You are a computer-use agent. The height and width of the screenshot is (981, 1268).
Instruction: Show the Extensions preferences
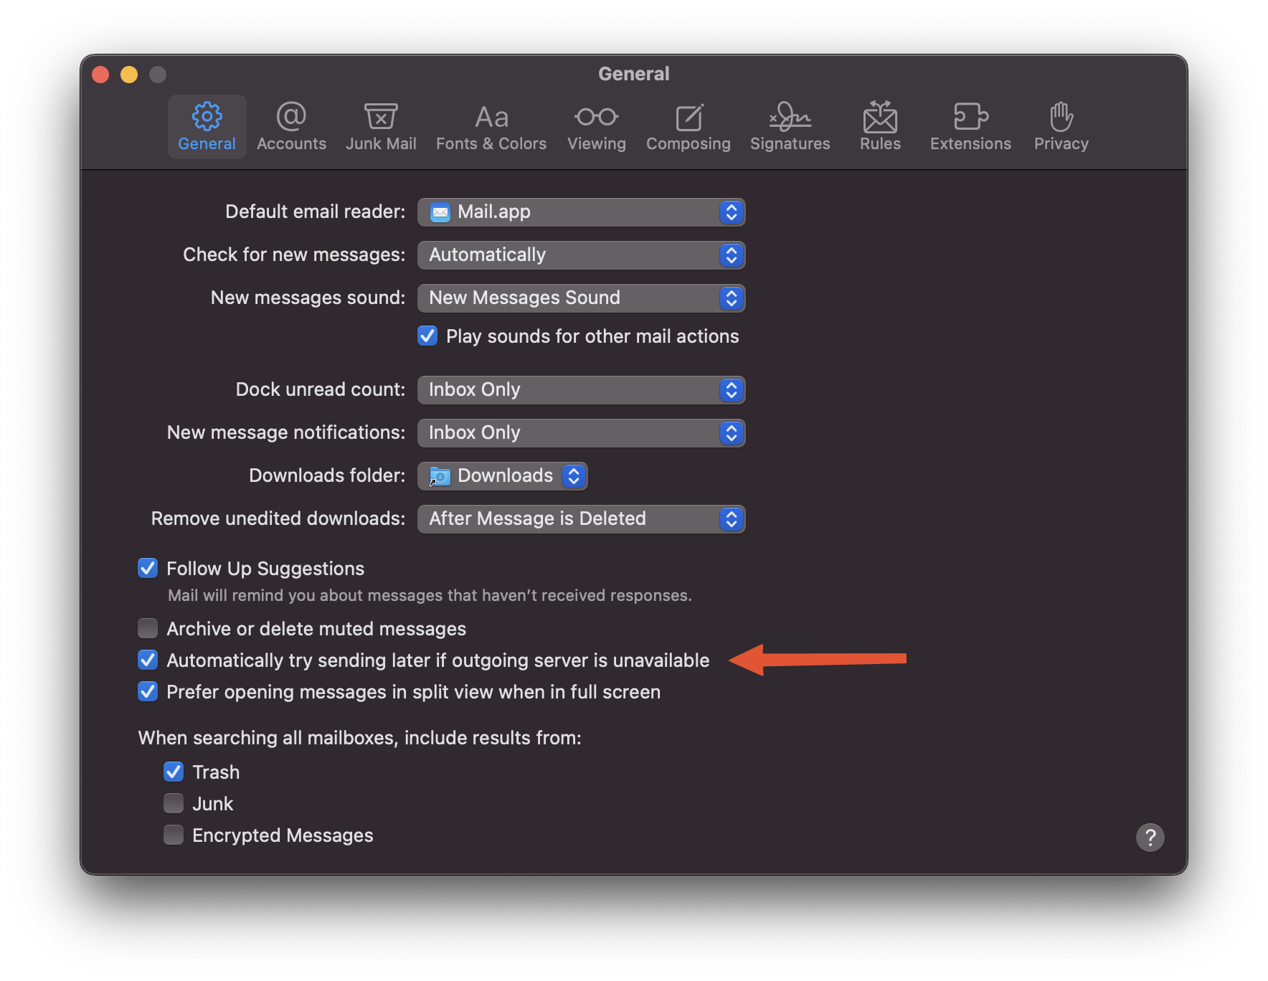click(970, 127)
